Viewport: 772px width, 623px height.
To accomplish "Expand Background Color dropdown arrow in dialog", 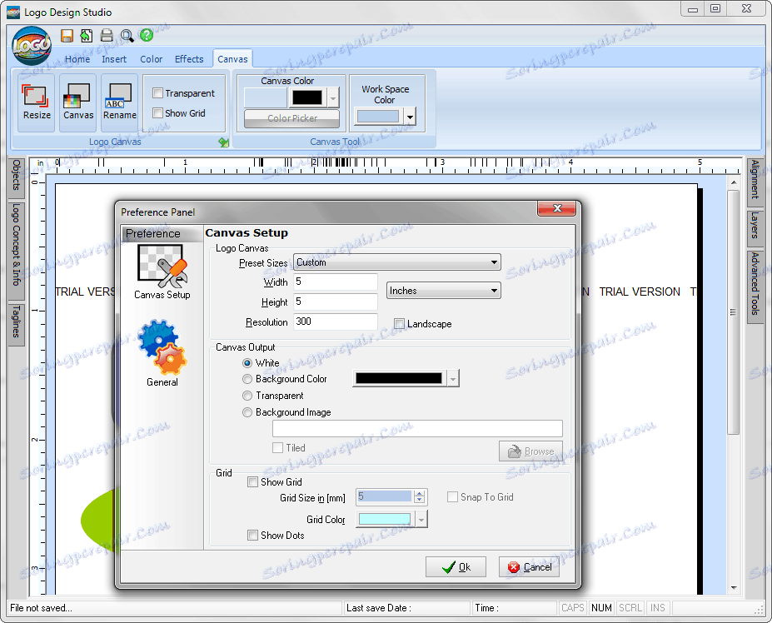I will point(453,379).
